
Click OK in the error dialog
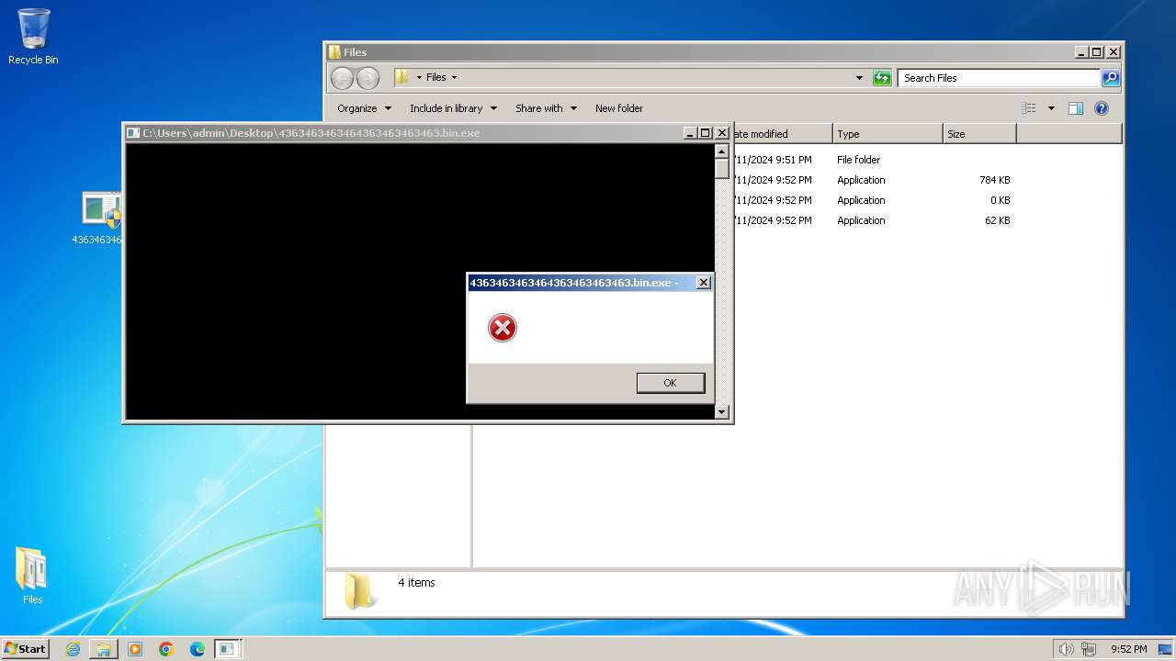671,383
